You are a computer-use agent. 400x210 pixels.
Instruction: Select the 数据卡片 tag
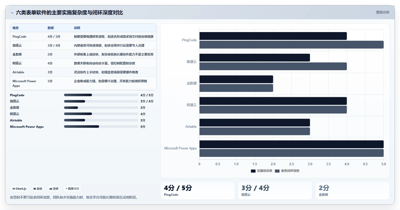pyautogui.click(x=72, y=189)
